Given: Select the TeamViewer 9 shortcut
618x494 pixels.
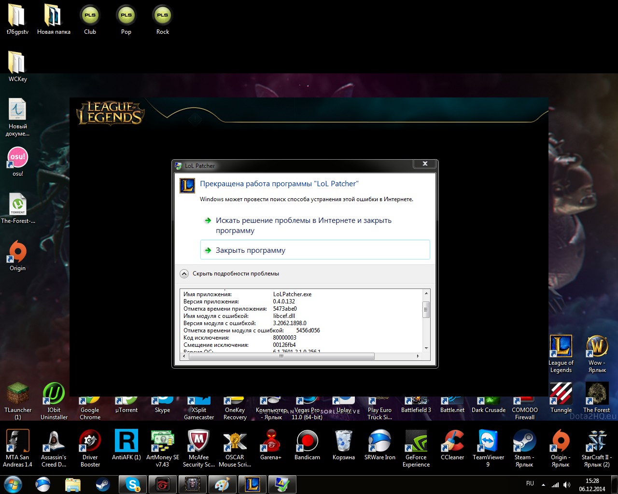Looking at the screenshot, I should (x=488, y=448).
